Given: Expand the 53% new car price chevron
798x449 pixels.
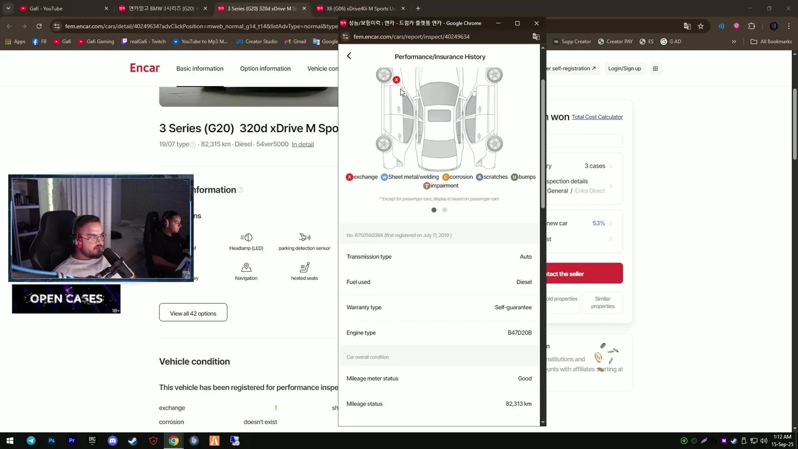Looking at the screenshot, I should (x=610, y=223).
